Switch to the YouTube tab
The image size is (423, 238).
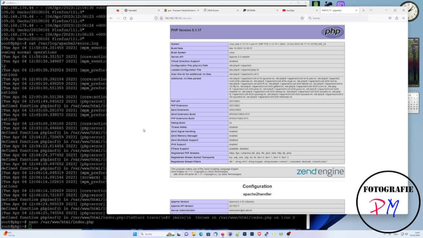(x=299, y=10)
